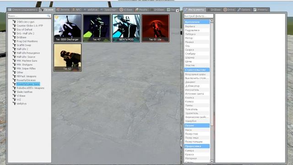Select the Динамит tool

197,82
